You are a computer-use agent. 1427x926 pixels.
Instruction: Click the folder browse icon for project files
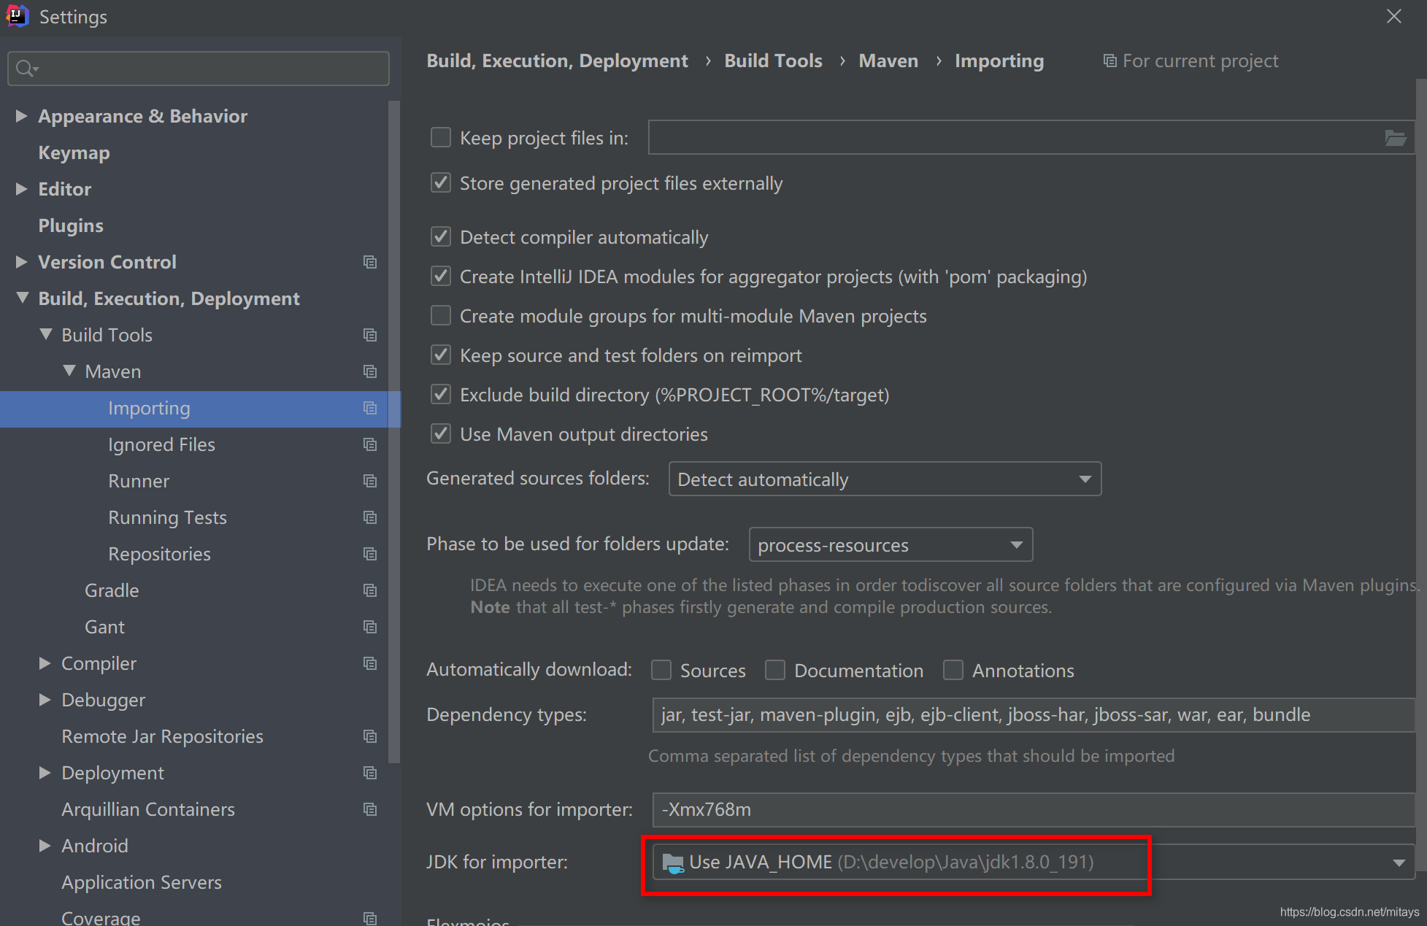coord(1395,138)
